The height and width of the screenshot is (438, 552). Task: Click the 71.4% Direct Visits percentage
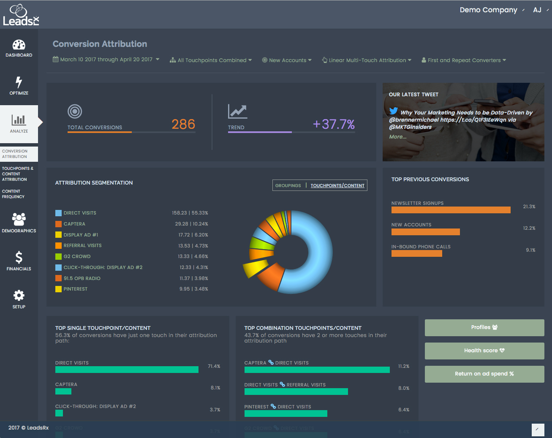pos(214,366)
